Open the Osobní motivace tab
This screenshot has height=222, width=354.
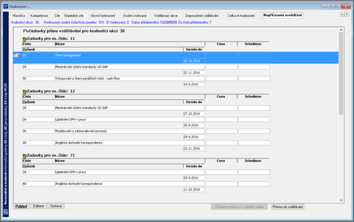(x=135, y=16)
